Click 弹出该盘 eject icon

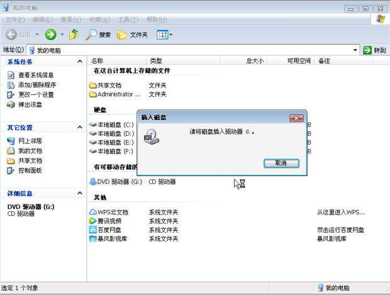tap(11, 104)
